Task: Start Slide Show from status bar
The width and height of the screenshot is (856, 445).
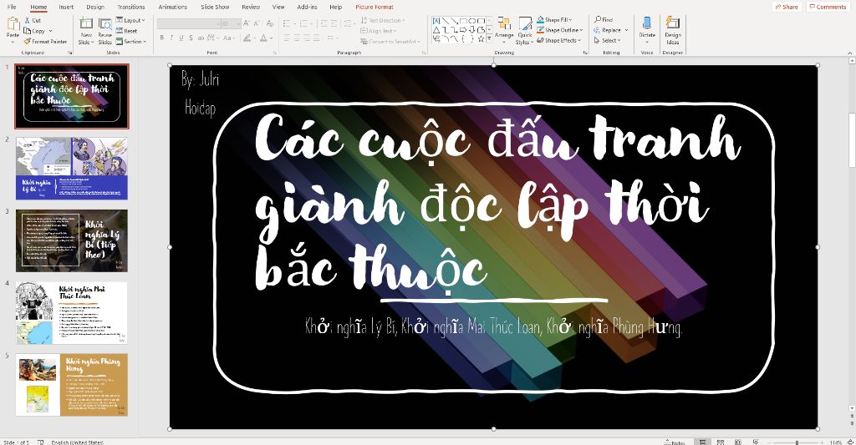Action: click(756, 442)
